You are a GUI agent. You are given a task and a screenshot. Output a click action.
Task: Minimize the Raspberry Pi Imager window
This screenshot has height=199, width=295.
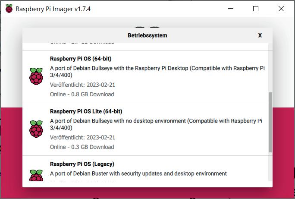click(231, 9)
